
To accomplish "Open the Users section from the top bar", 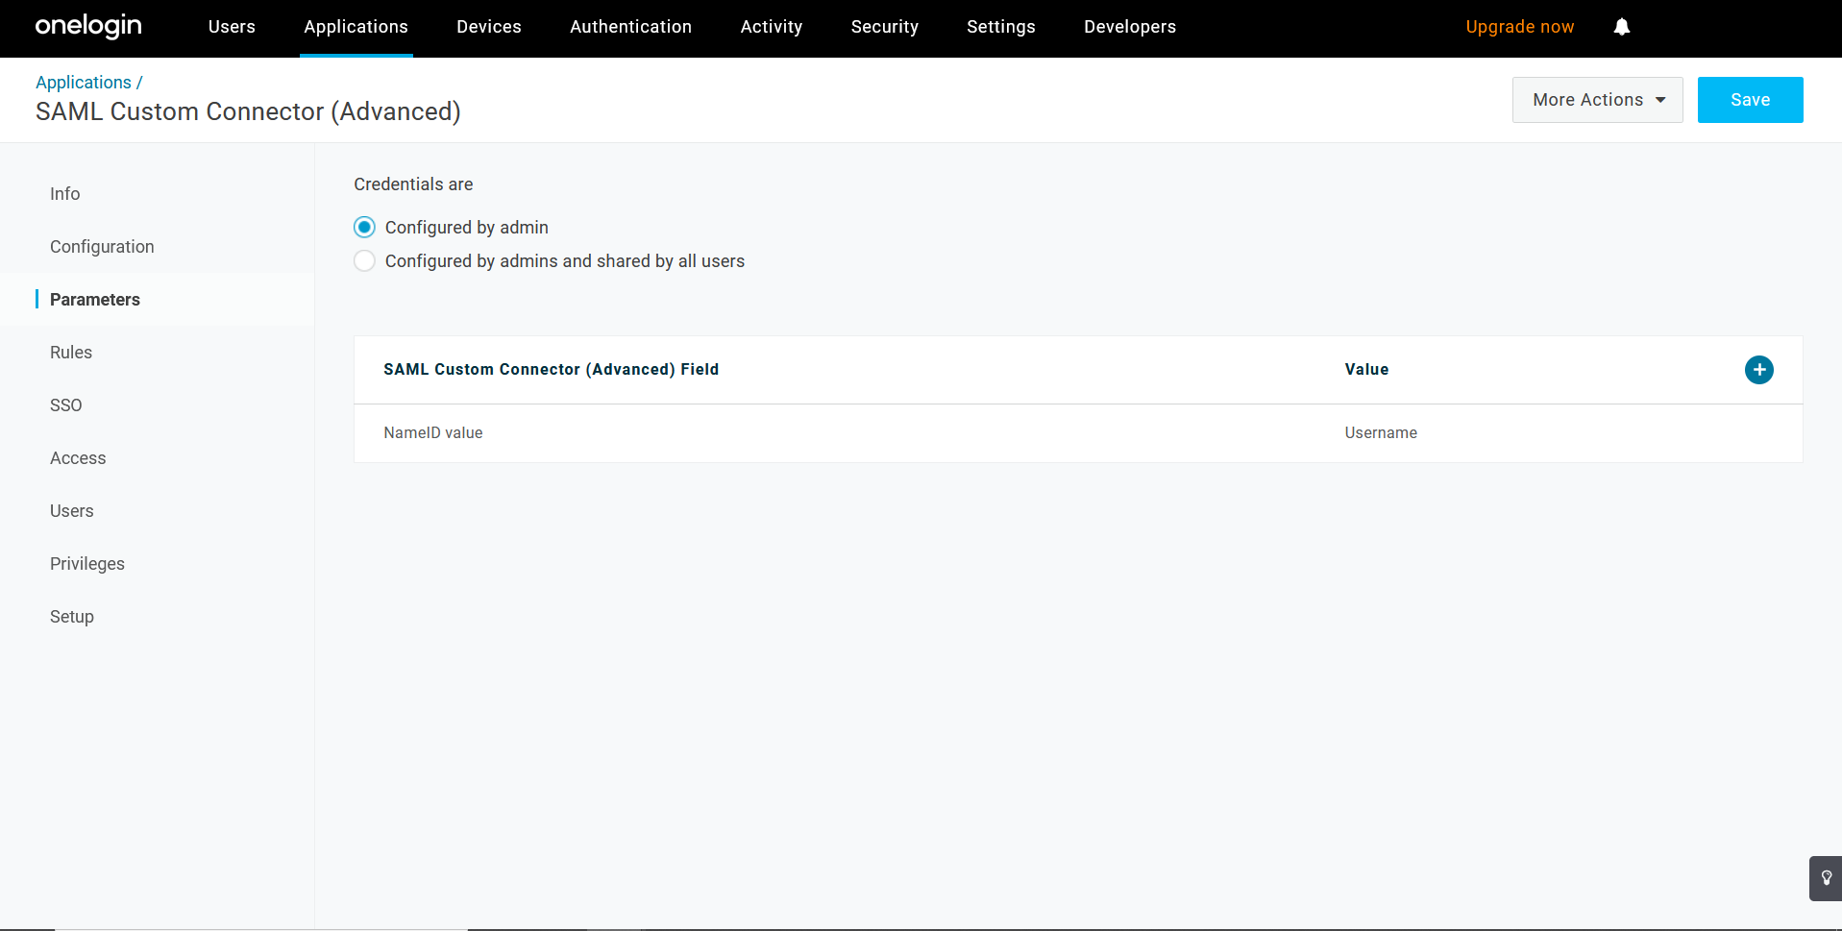I will 231,26.
